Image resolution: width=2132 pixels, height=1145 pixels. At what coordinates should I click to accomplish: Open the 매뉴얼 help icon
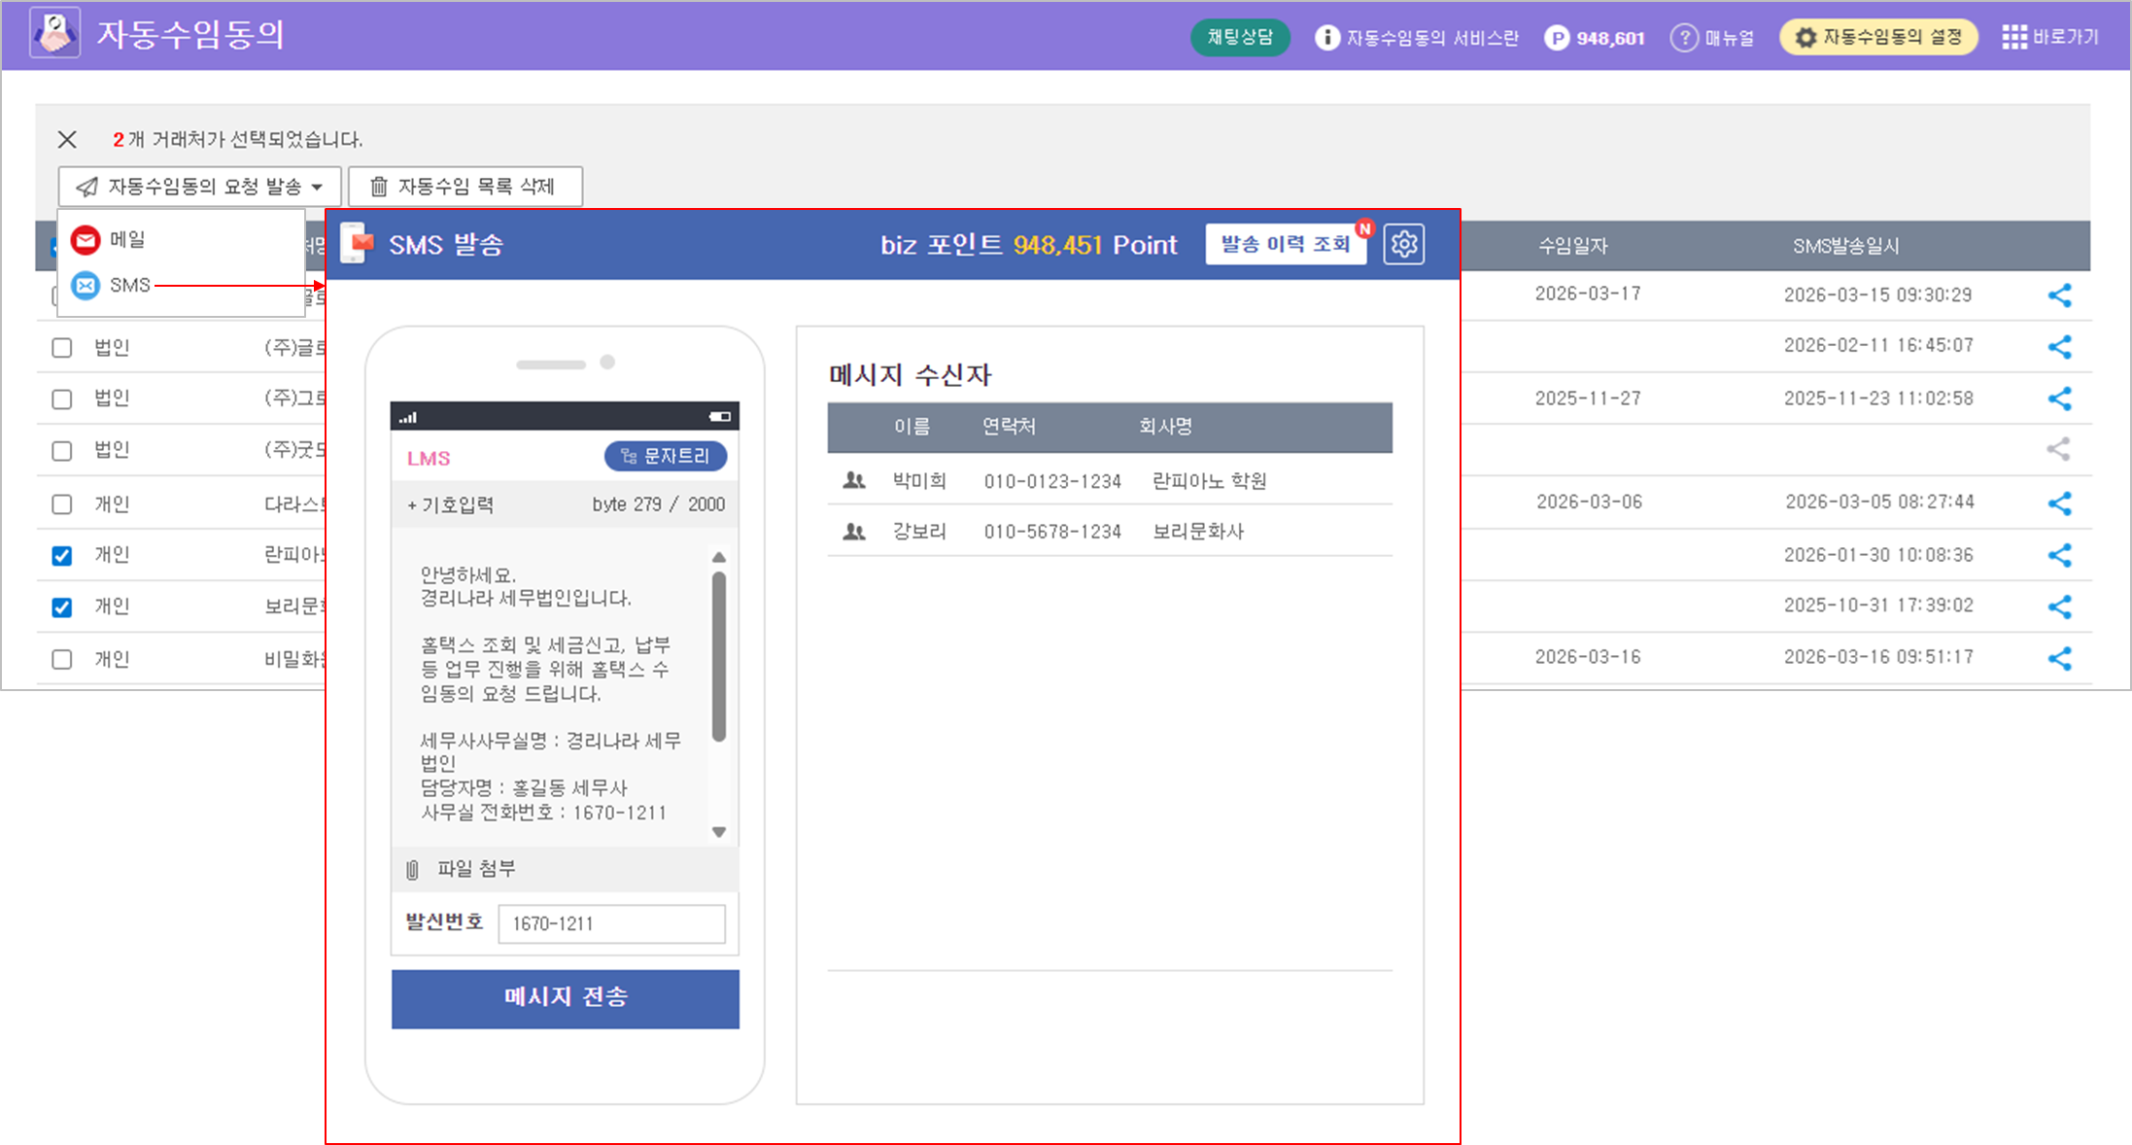point(1683,38)
